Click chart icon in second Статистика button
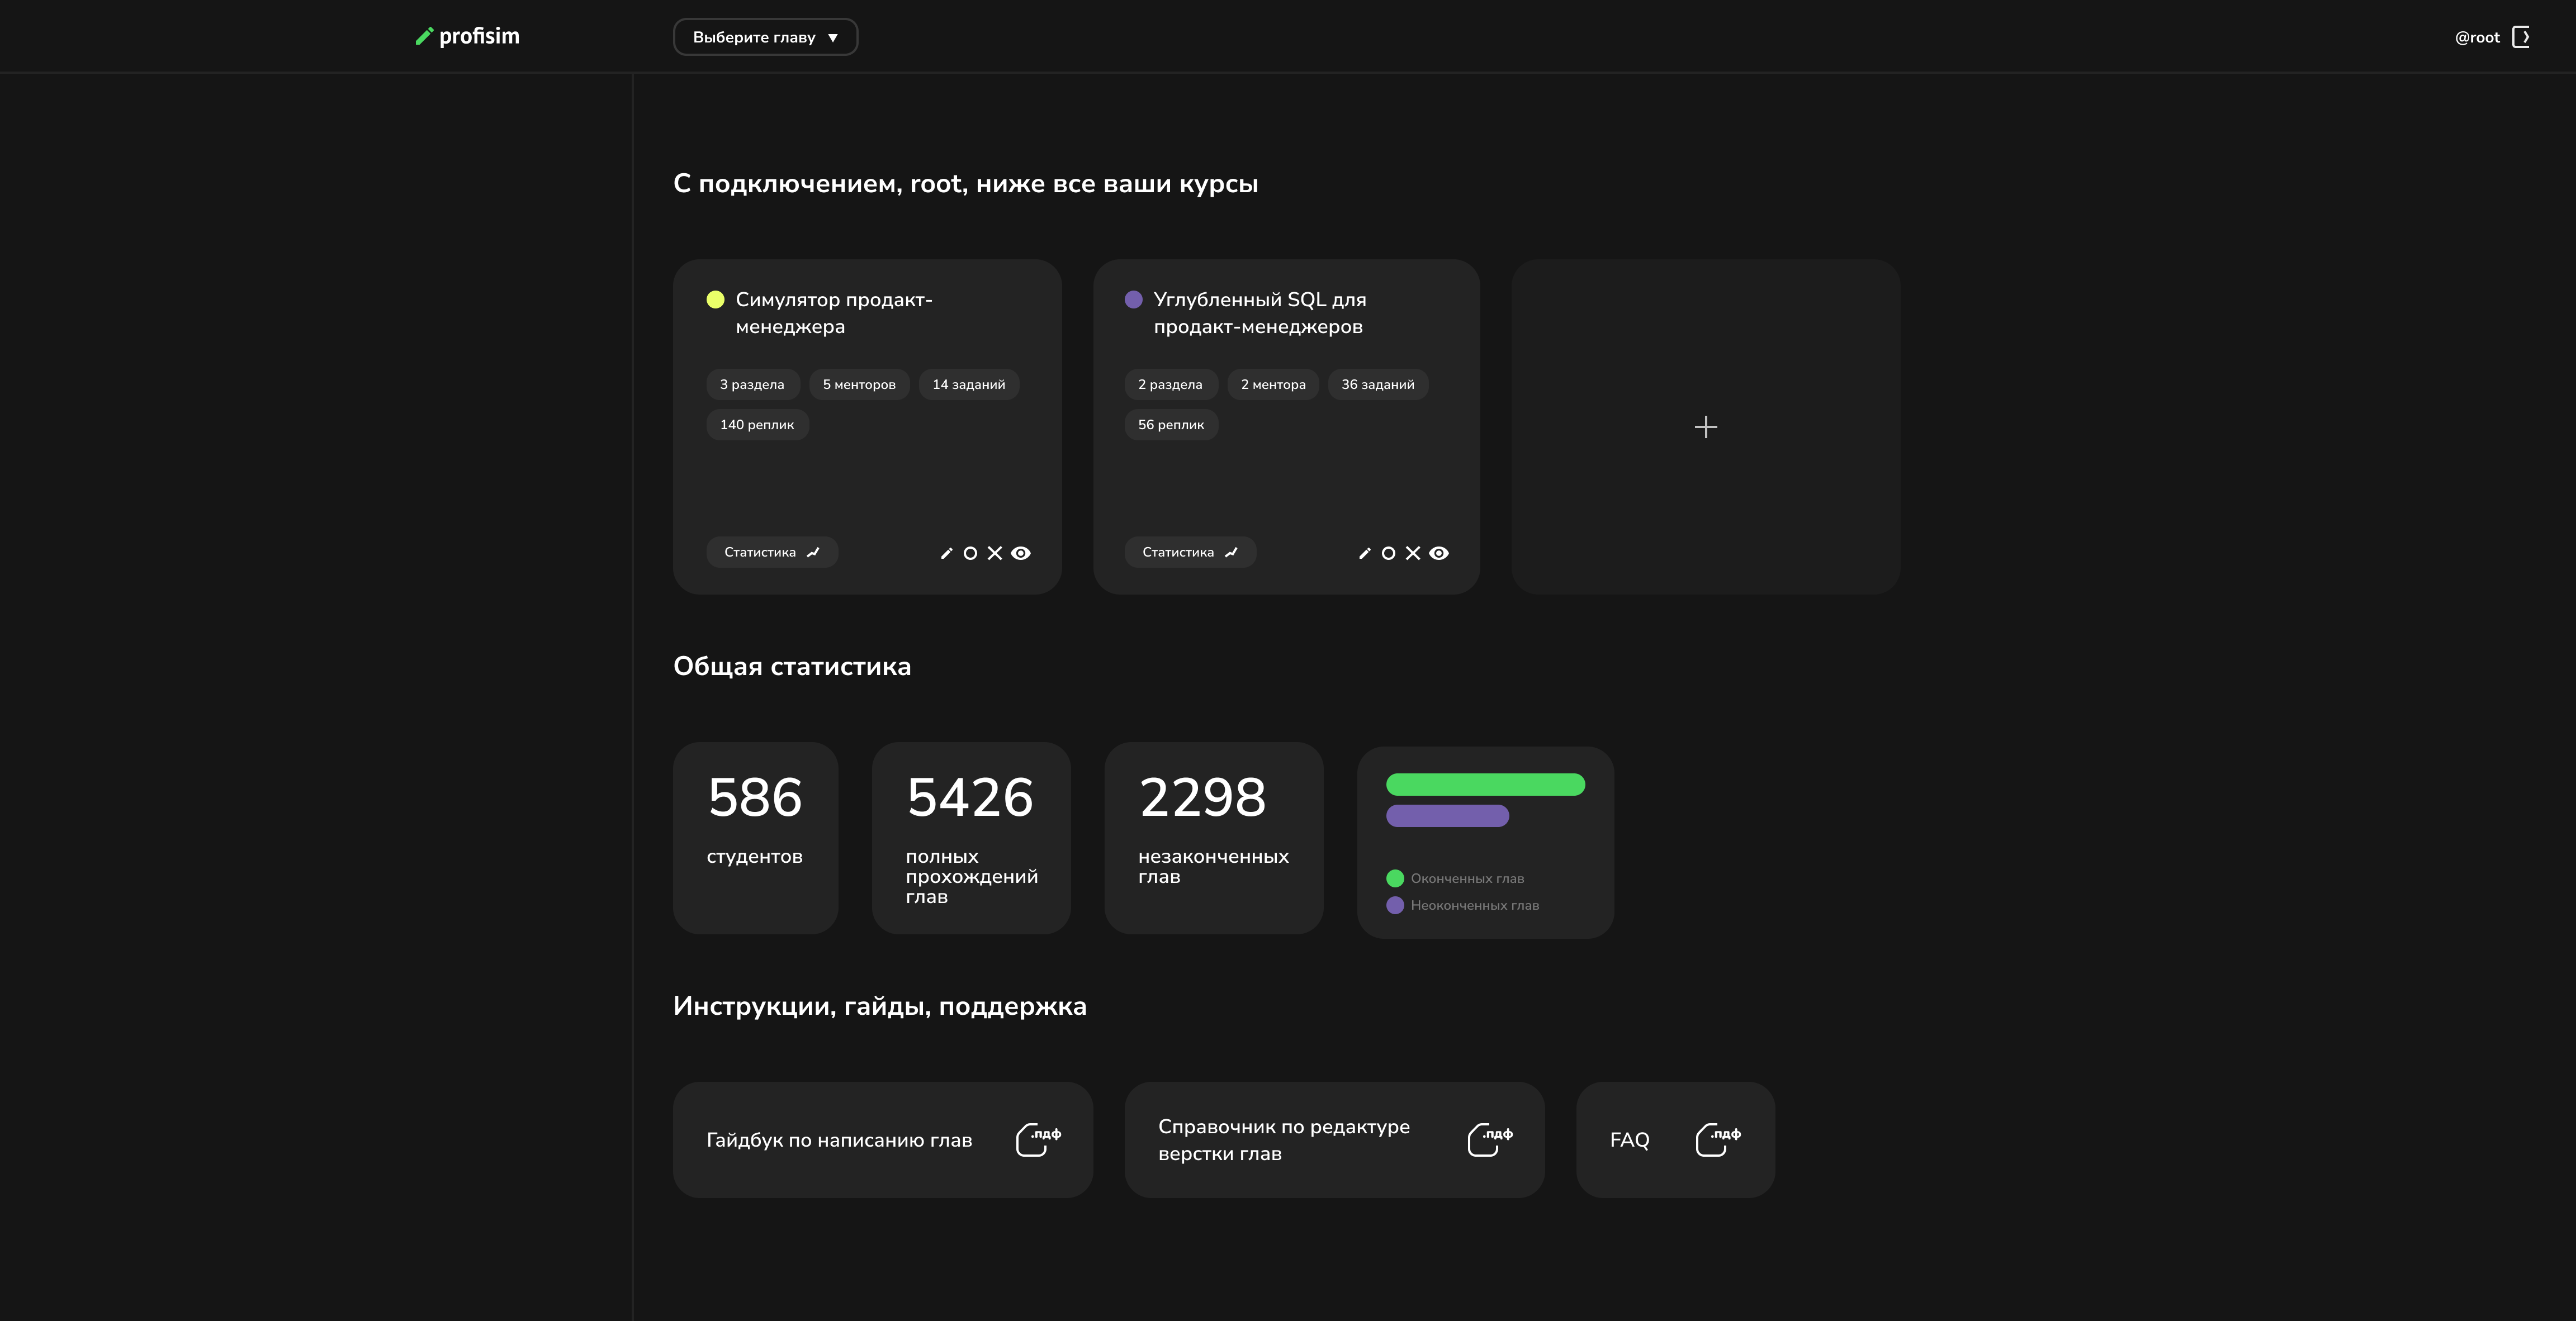Screen dimensions: 2576x1321 tap(1231, 553)
